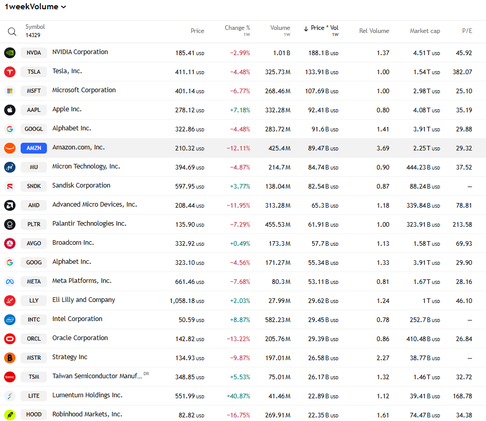Click the NVIDIA logo icon
The height and width of the screenshot is (421, 486).
[10, 53]
